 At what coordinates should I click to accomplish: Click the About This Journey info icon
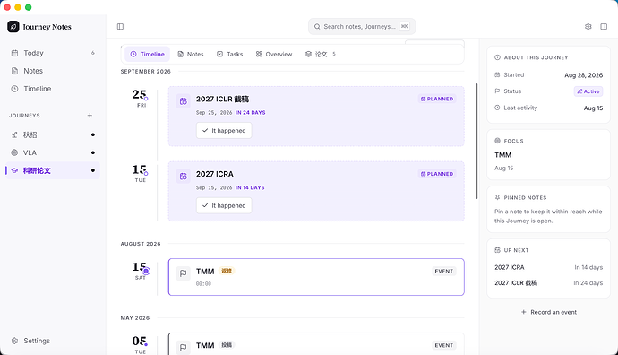pyautogui.click(x=497, y=57)
